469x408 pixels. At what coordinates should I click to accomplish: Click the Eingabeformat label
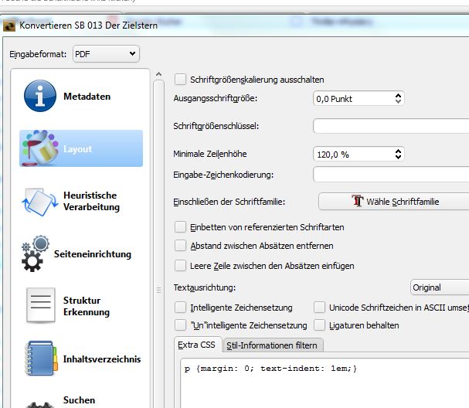click(38, 54)
